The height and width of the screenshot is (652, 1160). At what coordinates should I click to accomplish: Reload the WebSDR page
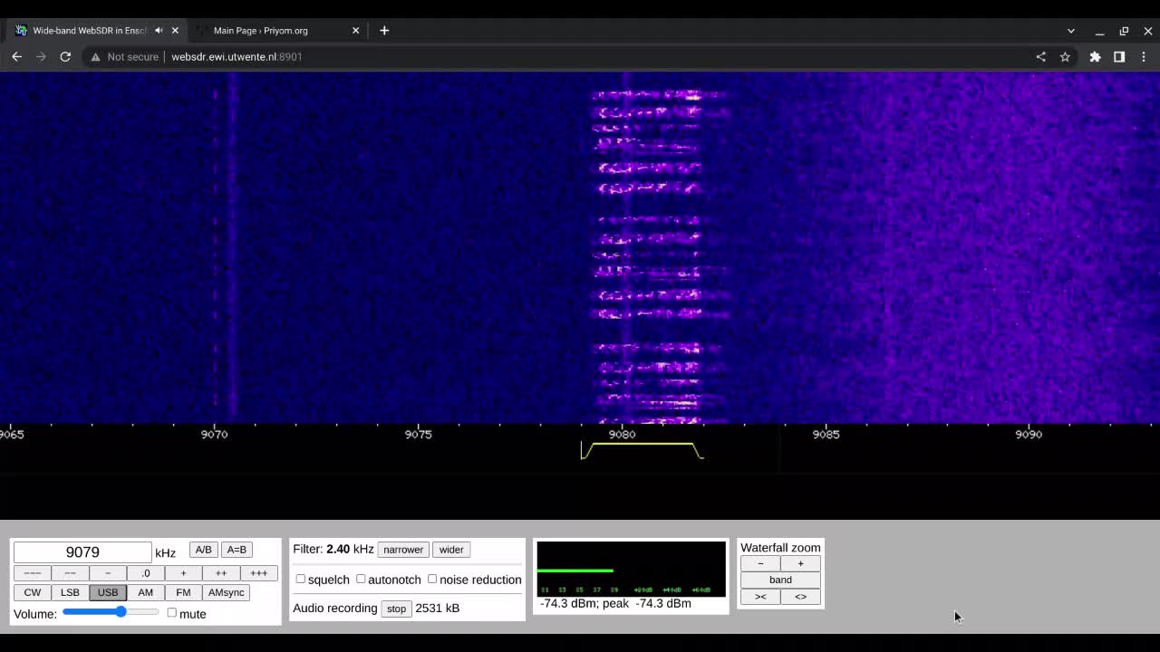(65, 56)
